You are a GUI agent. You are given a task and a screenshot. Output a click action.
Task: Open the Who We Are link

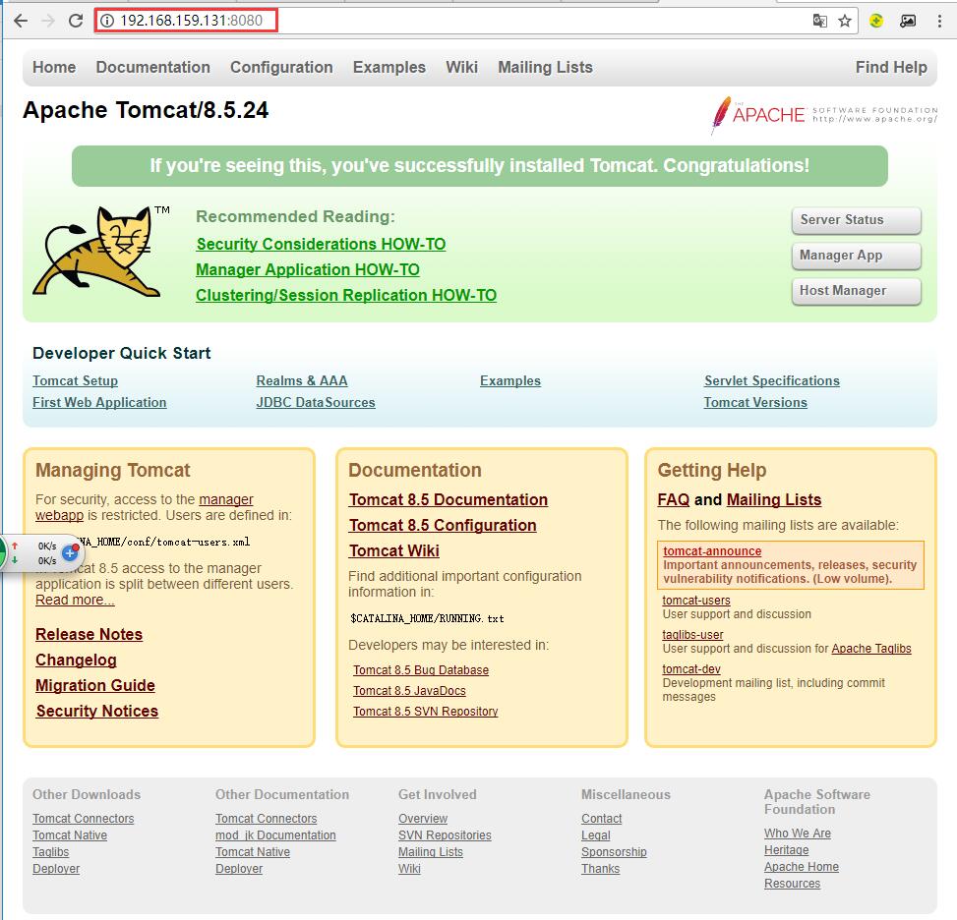coord(798,834)
